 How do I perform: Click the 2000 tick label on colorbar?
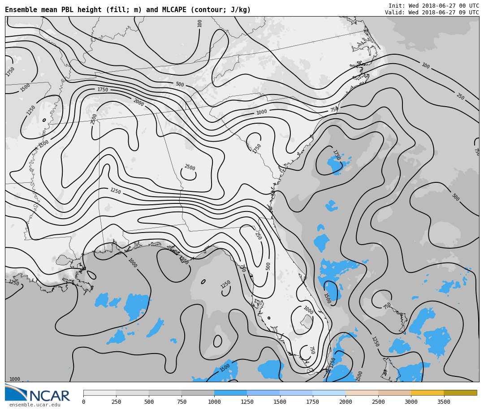pos(346,402)
